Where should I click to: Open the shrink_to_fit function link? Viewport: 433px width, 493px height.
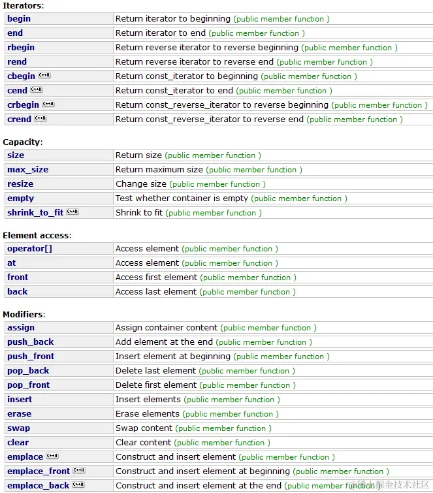(x=35, y=213)
